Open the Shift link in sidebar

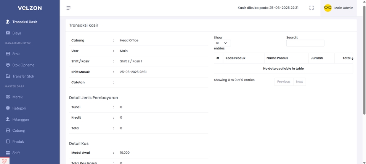coord(16,153)
